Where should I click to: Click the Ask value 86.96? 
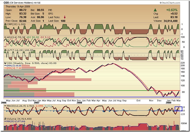coord(40,17)
